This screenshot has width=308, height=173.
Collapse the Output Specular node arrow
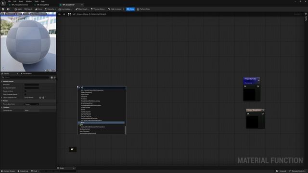tap(259, 81)
